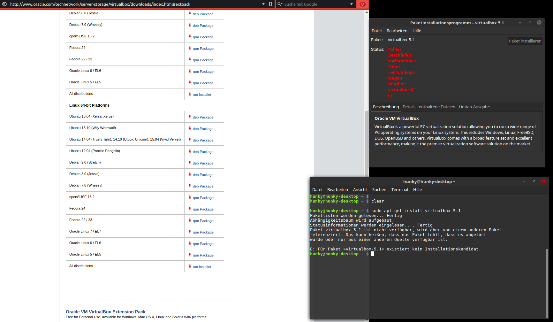Image resolution: width=553 pixels, height=322 pixels.
Task: Click the globe site-info icon beside the URL
Action: [4, 4]
